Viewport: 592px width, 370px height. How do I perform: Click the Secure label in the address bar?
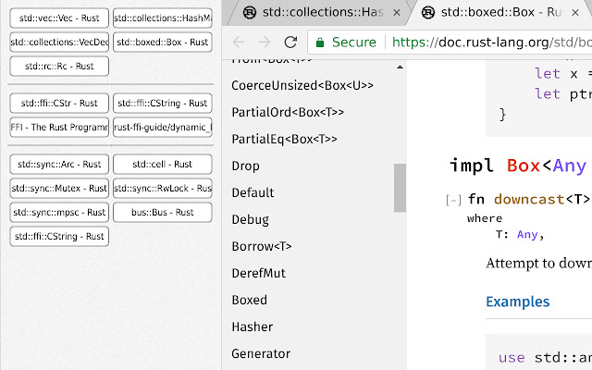354,43
